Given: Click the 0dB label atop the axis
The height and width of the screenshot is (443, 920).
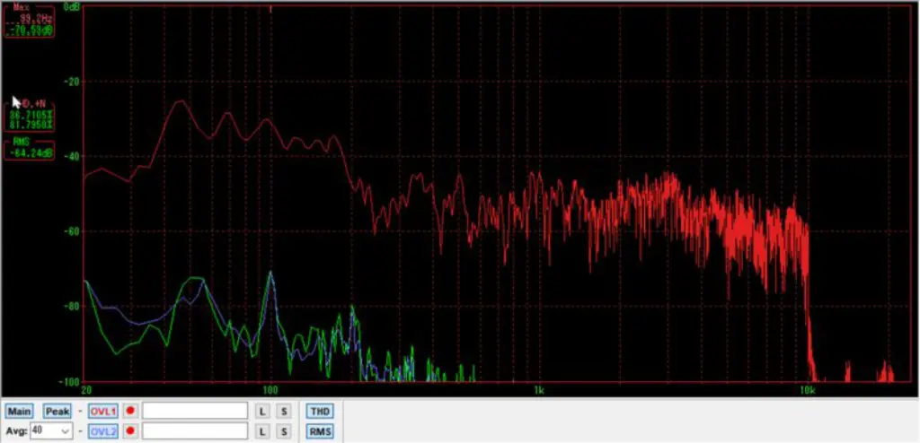Looking at the screenshot, I should pyautogui.click(x=72, y=6).
